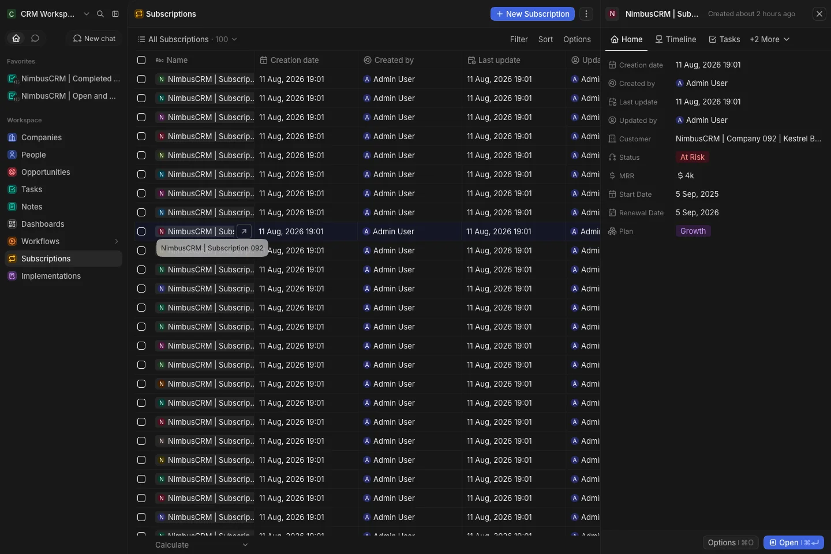Open favorite NimbusCRM | Completed view icon

click(x=13, y=79)
